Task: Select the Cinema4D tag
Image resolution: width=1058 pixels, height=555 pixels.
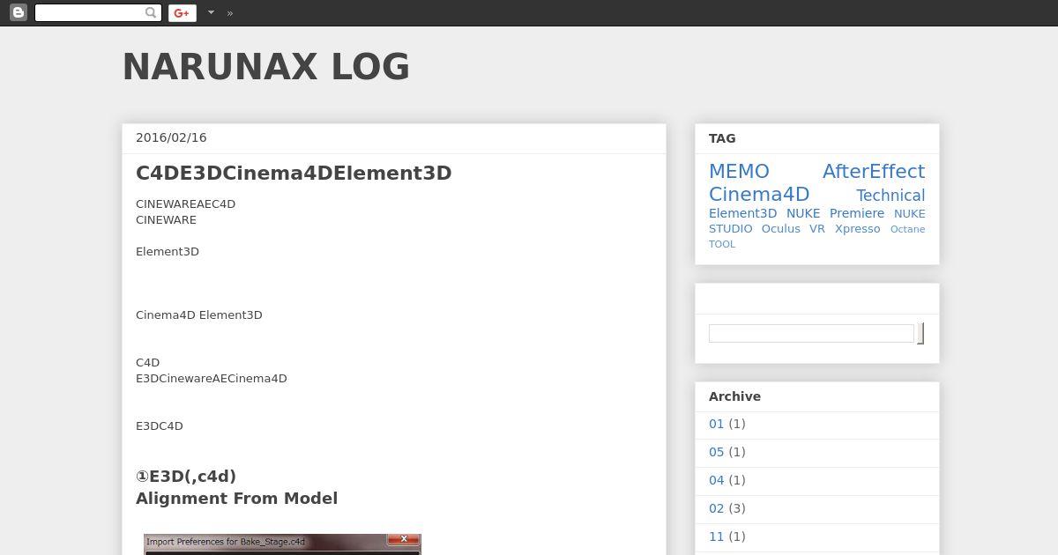Action: pos(759,194)
